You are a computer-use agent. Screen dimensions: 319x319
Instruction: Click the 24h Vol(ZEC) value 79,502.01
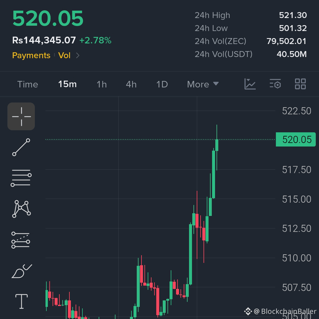click(x=287, y=41)
